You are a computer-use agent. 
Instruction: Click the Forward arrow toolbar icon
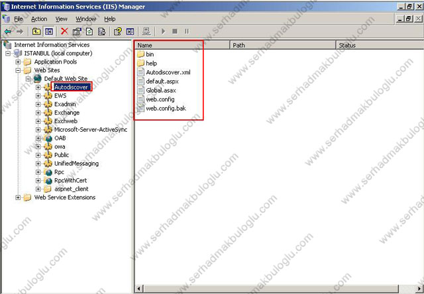20,32
